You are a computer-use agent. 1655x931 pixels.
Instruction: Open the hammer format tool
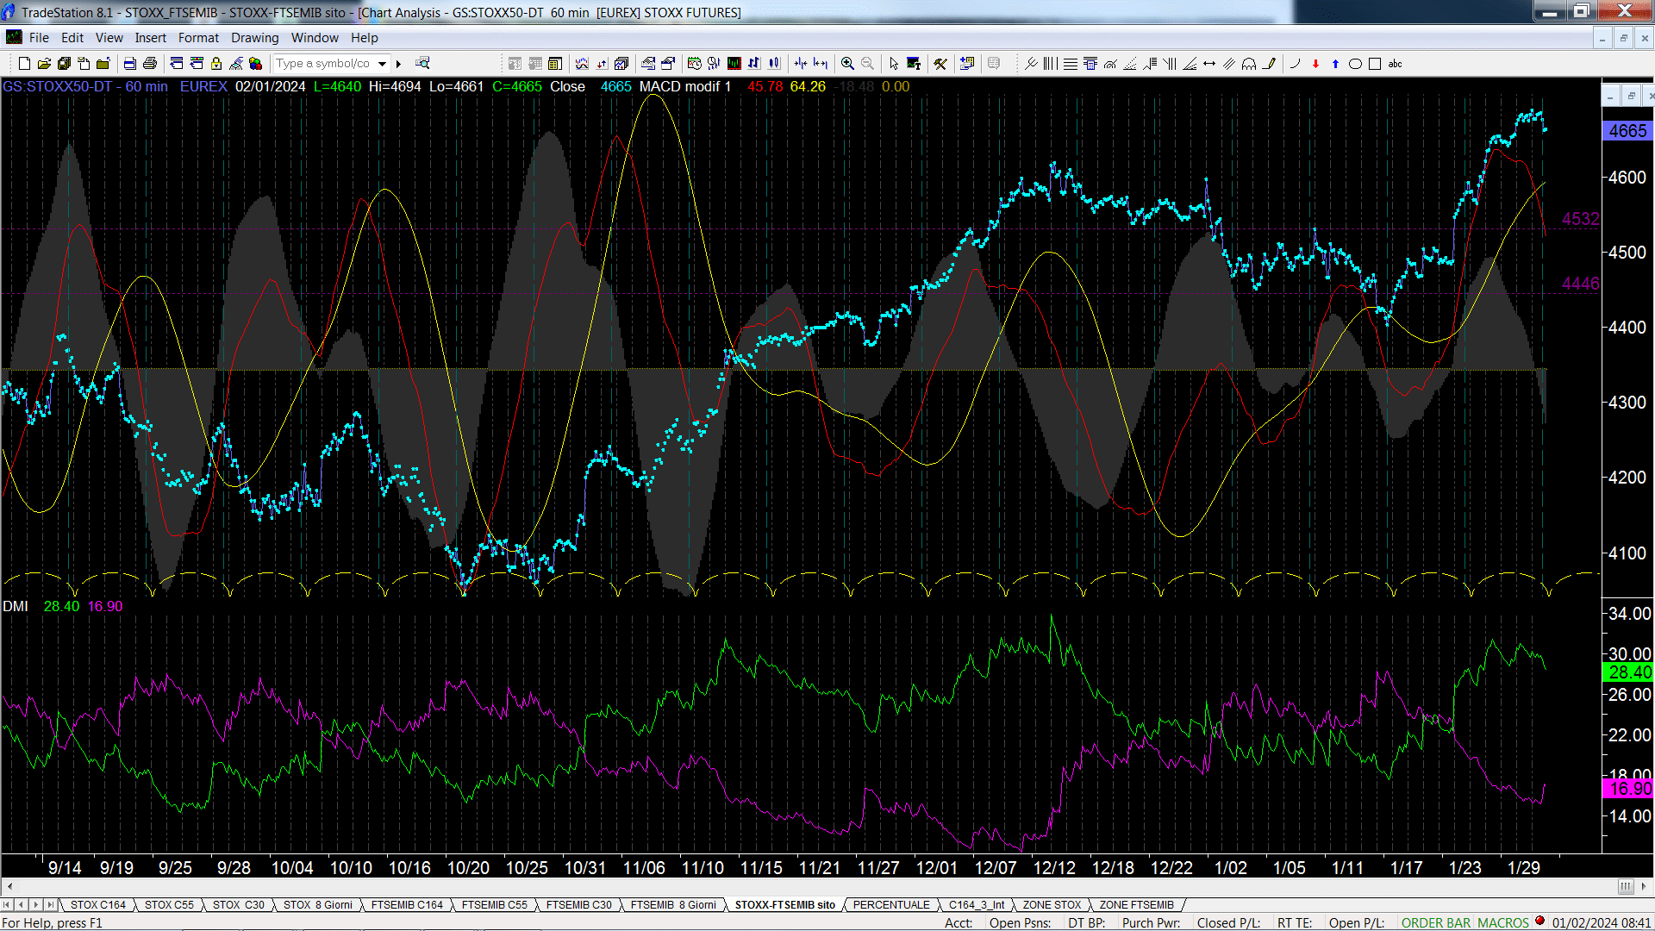[x=940, y=64]
